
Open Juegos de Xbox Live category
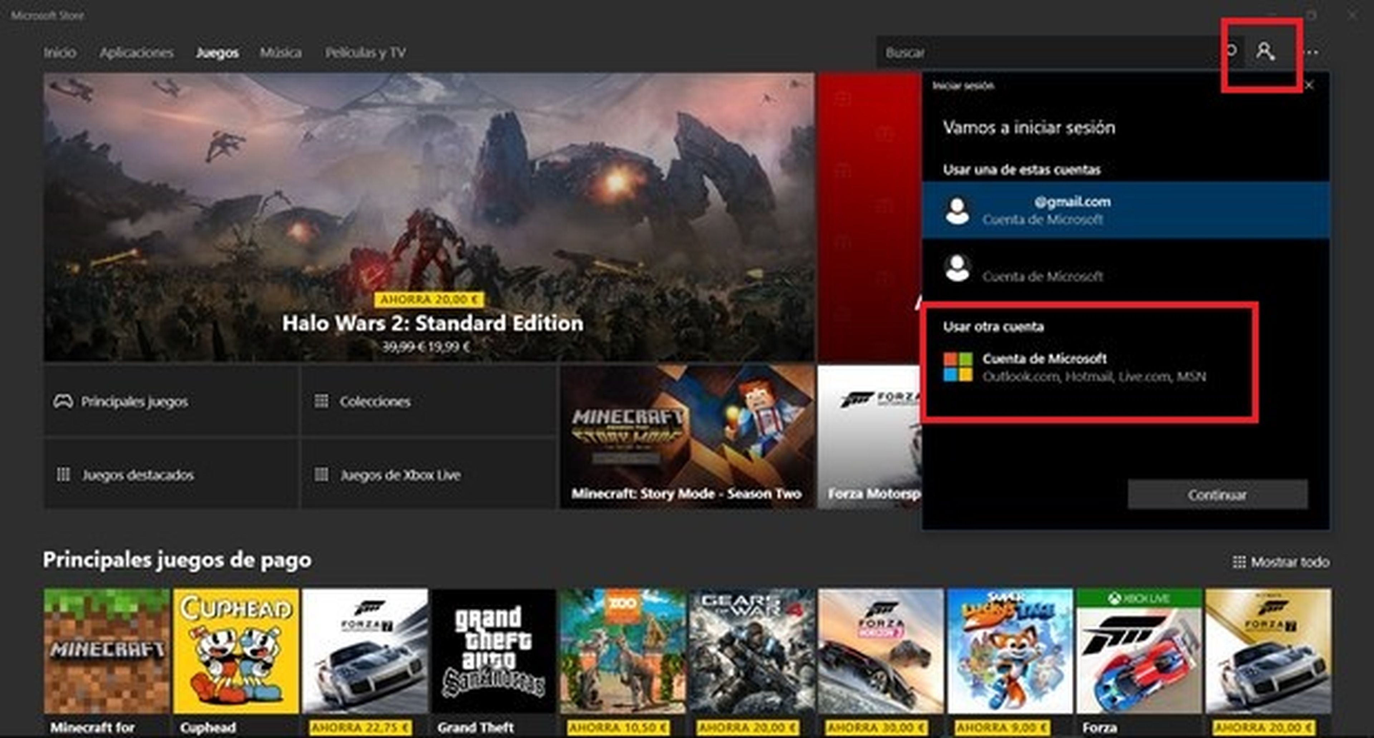(x=428, y=474)
